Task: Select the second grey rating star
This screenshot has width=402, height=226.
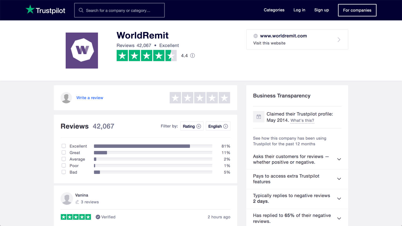Action: (188, 98)
